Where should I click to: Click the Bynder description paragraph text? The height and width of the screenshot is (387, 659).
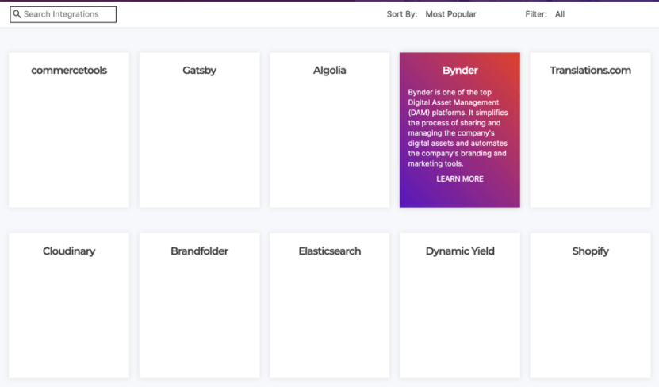pos(458,128)
